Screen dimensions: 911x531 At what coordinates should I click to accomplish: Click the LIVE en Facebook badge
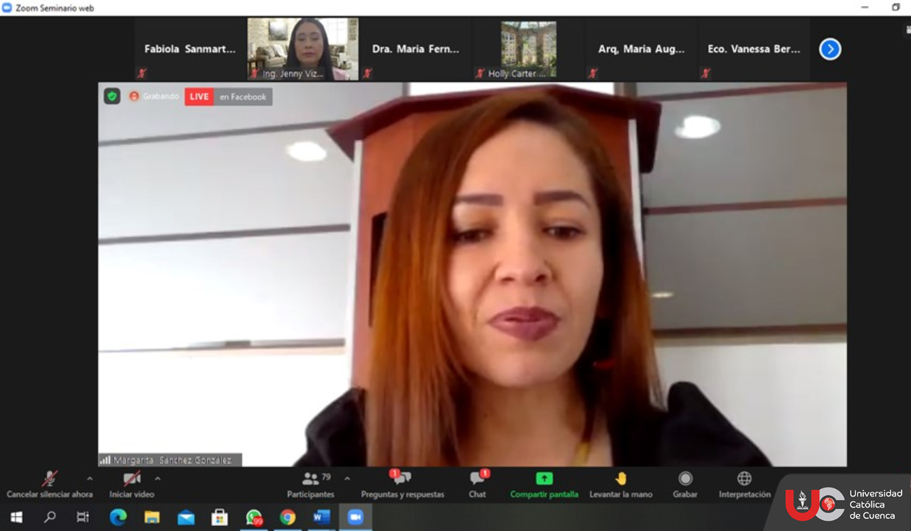point(228,97)
